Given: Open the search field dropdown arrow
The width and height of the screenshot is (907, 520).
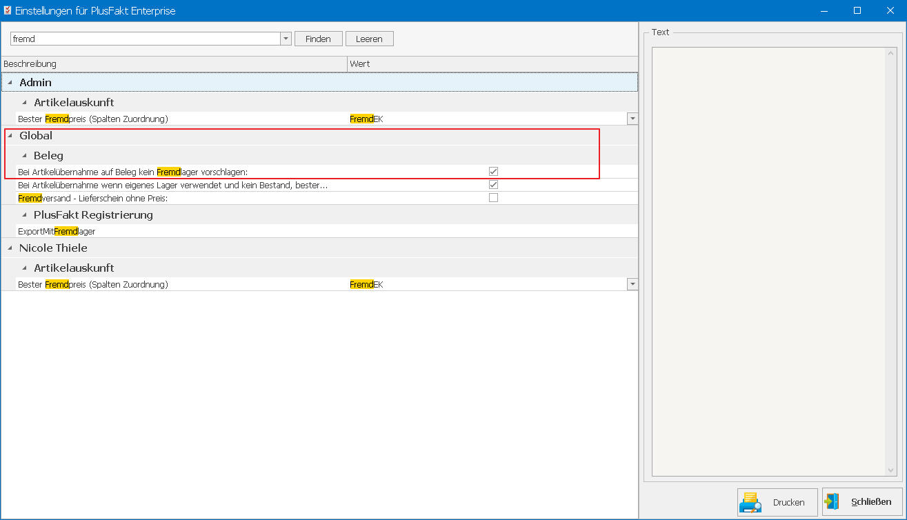Looking at the screenshot, I should 286,39.
